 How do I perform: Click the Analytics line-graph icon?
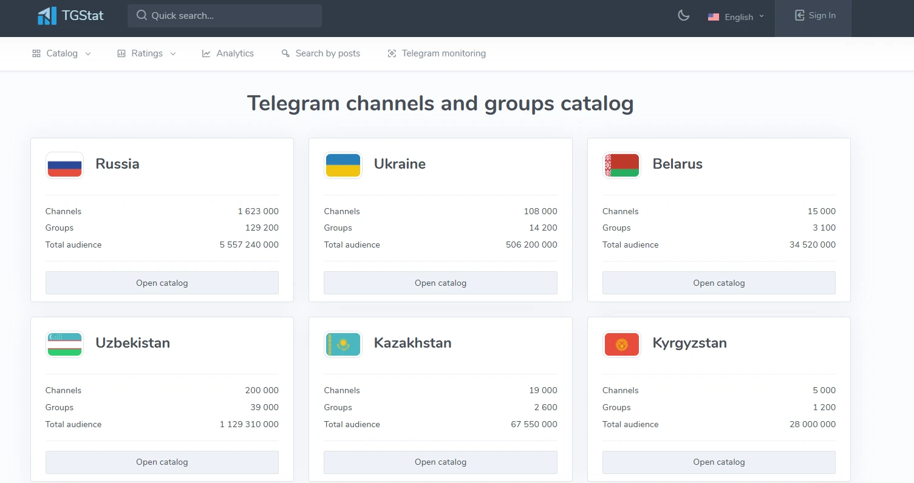coord(206,53)
